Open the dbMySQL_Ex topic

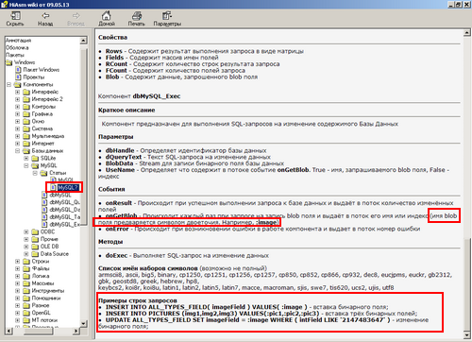click(65, 224)
